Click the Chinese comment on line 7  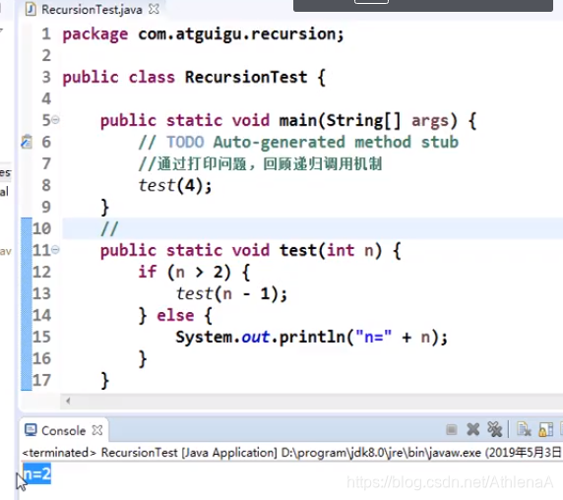click(260, 164)
